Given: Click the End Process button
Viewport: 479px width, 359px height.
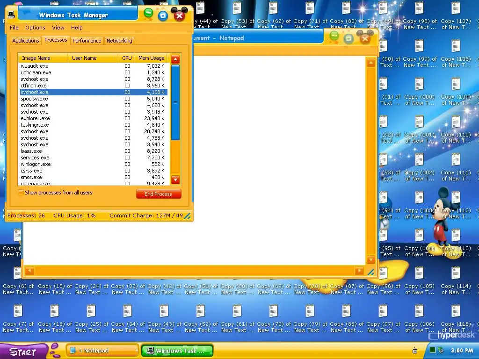Looking at the screenshot, I should tap(158, 194).
